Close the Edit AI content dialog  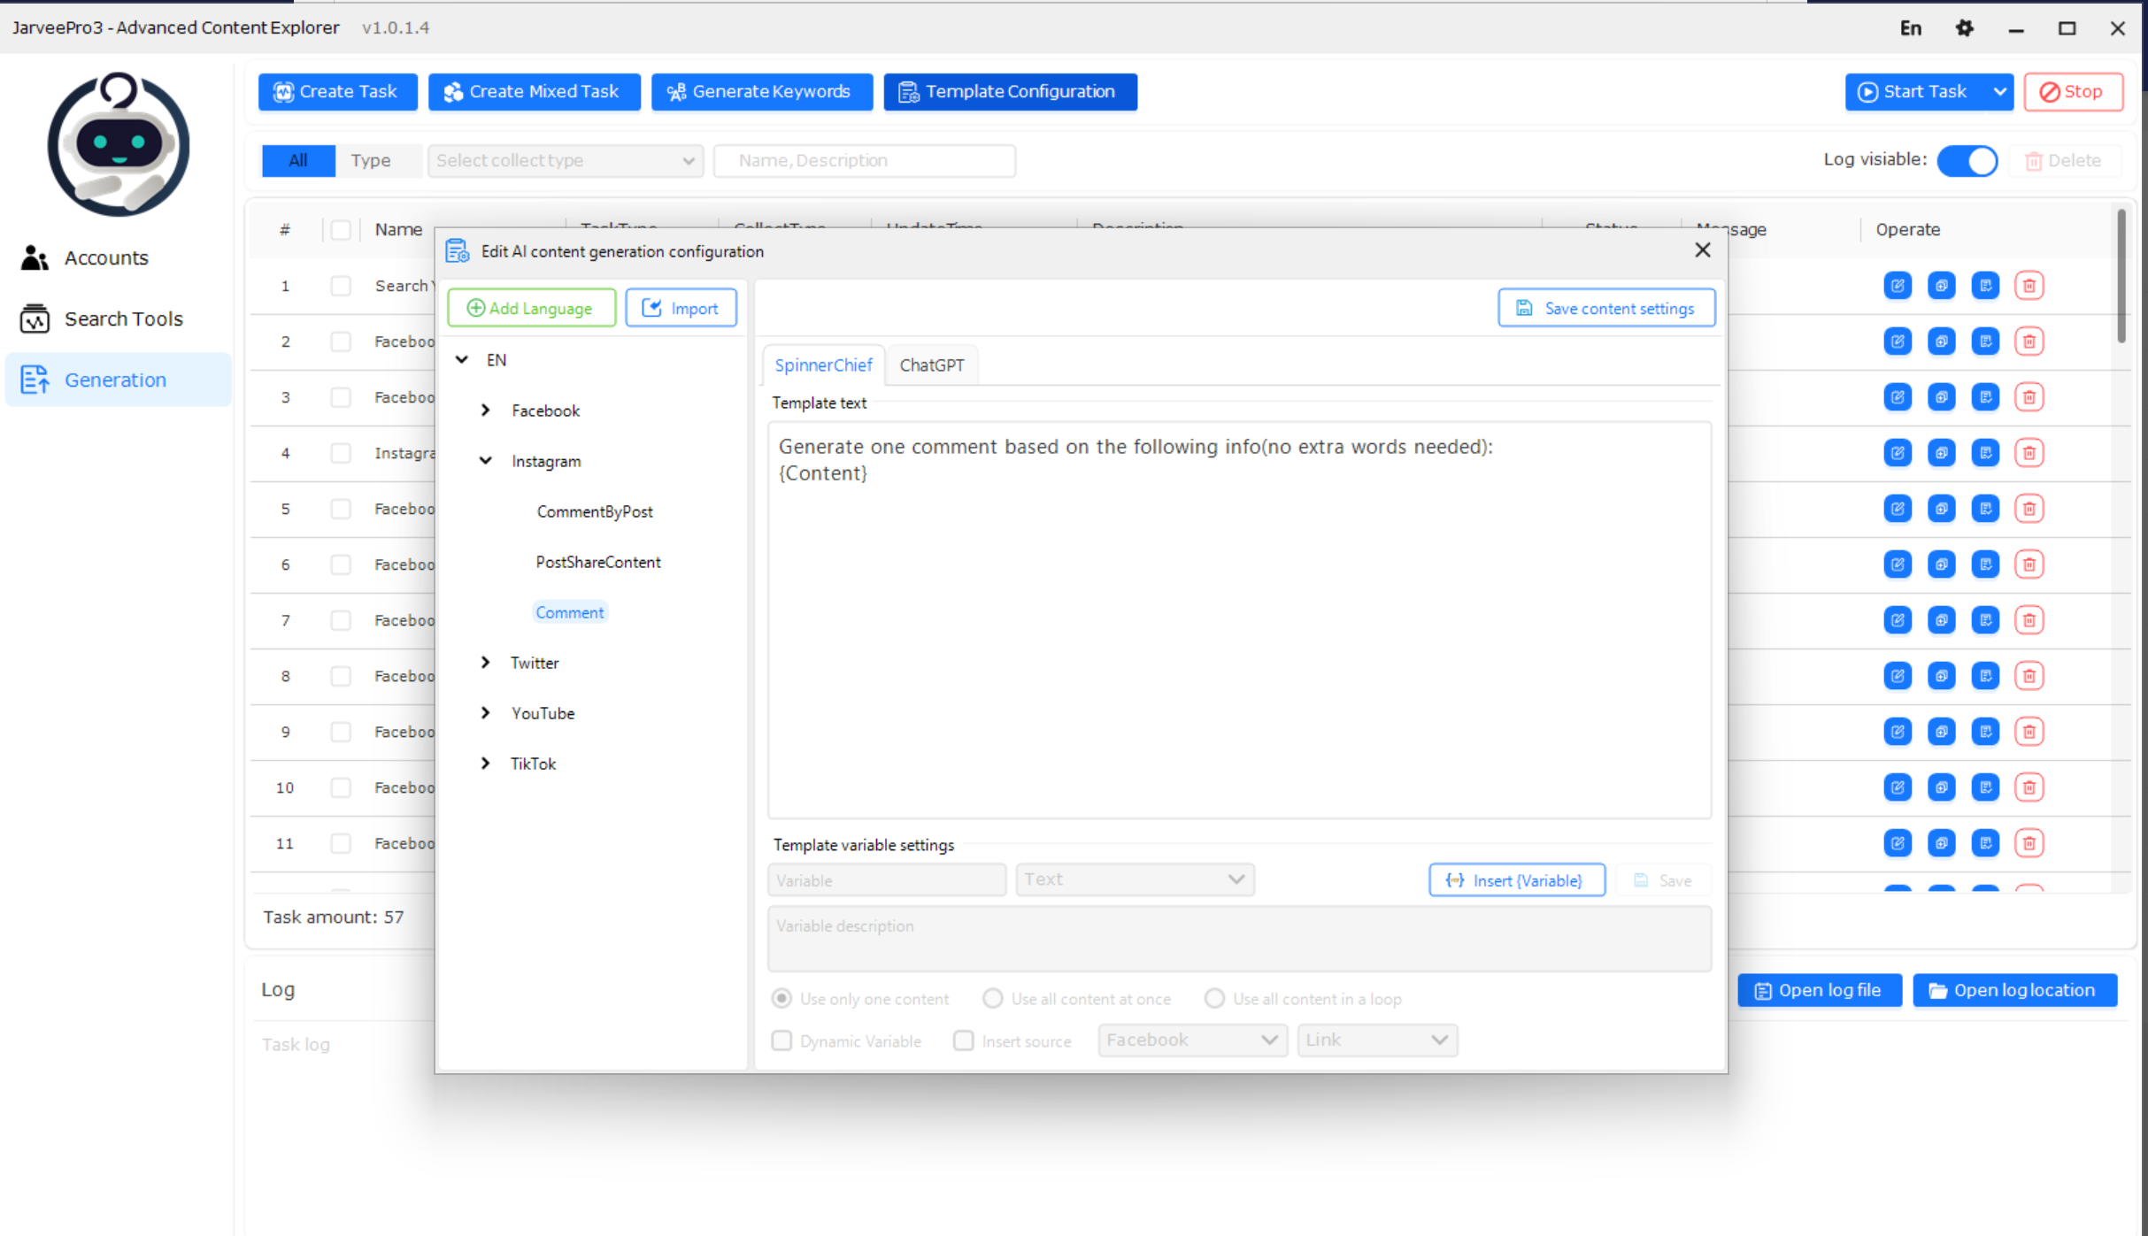[x=1702, y=250]
